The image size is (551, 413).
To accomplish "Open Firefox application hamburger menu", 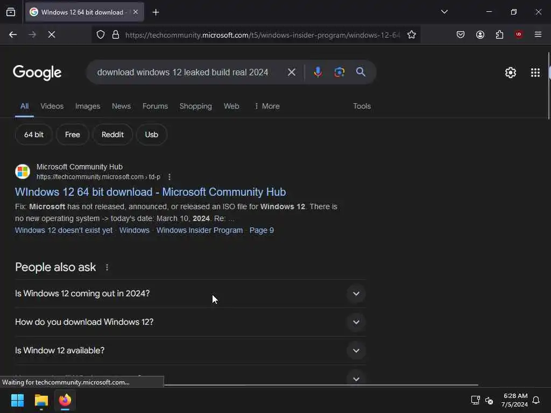I will (x=538, y=34).
